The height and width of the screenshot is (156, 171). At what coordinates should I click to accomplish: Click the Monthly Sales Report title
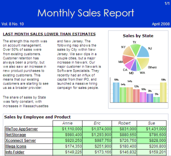tap(86, 13)
